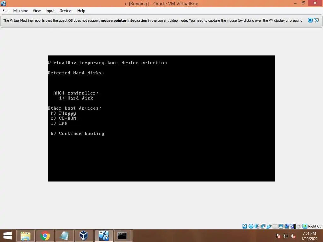
Task: Open the View menu
Action: coord(37,11)
